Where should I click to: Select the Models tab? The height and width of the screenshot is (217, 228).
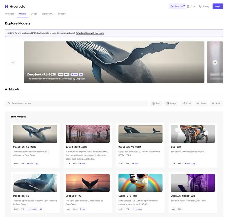[x=22, y=14]
